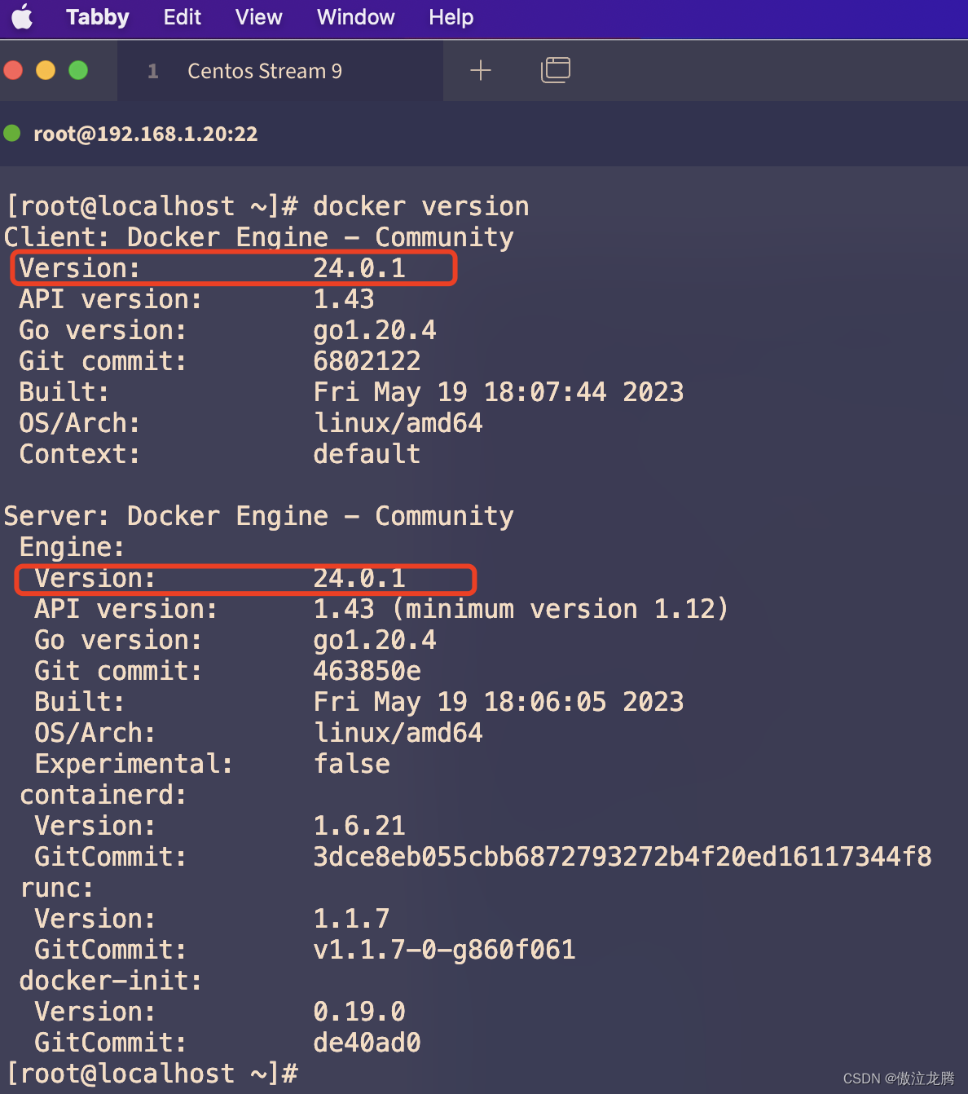Open the Edit menu
This screenshot has height=1094, width=968.
tap(182, 17)
